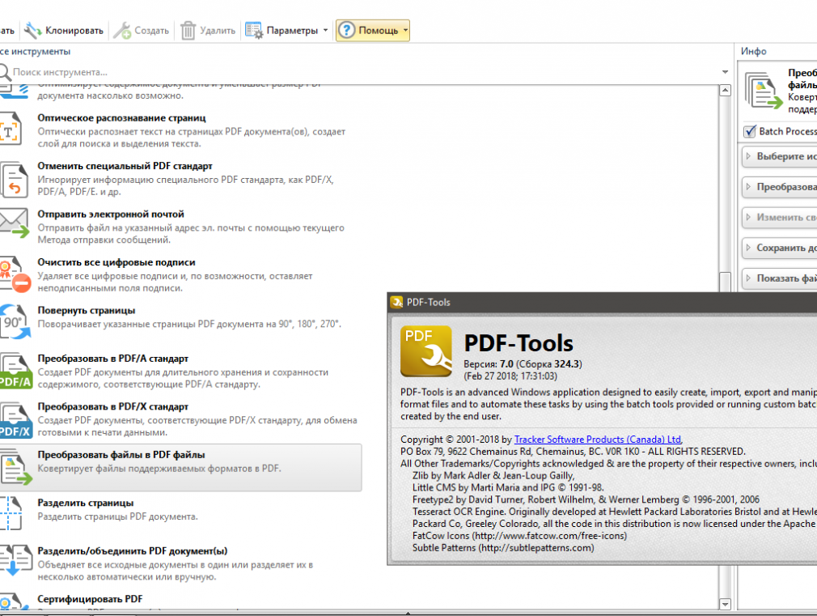Click the tools list scroll down arrow
817x616 pixels.
tap(725, 604)
